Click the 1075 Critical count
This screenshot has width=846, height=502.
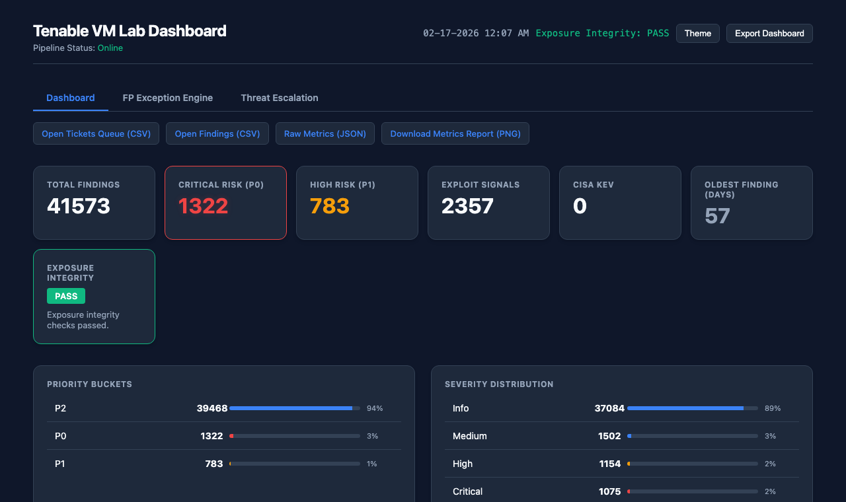[x=609, y=491]
